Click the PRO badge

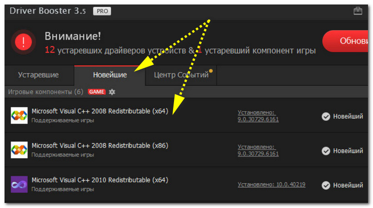(x=102, y=11)
